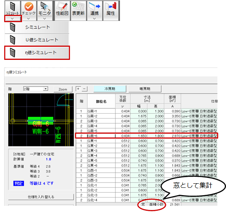The width and height of the screenshot is (226, 212).
Task: Choose シミュレート from the dropdown menu
Action: pos(37,27)
